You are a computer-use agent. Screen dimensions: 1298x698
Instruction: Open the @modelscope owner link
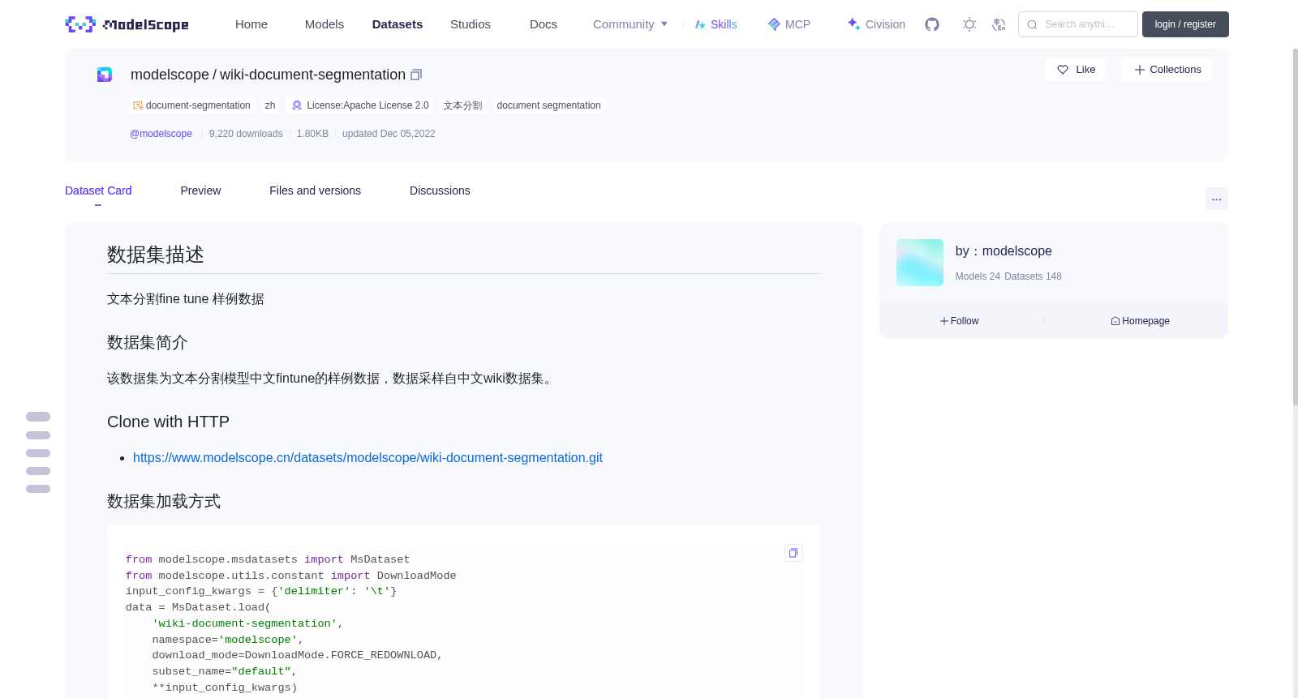(x=161, y=134)
